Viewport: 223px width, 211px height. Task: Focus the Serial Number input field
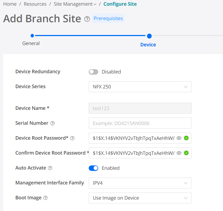[140, 123]
